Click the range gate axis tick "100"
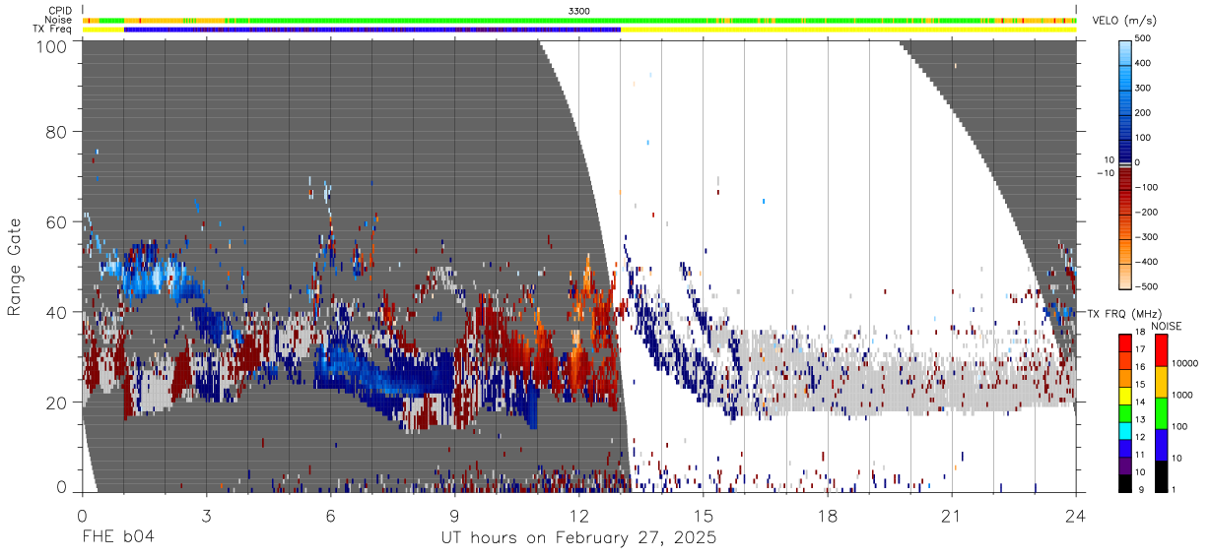 pyautogui.click(x=52, y=45)
